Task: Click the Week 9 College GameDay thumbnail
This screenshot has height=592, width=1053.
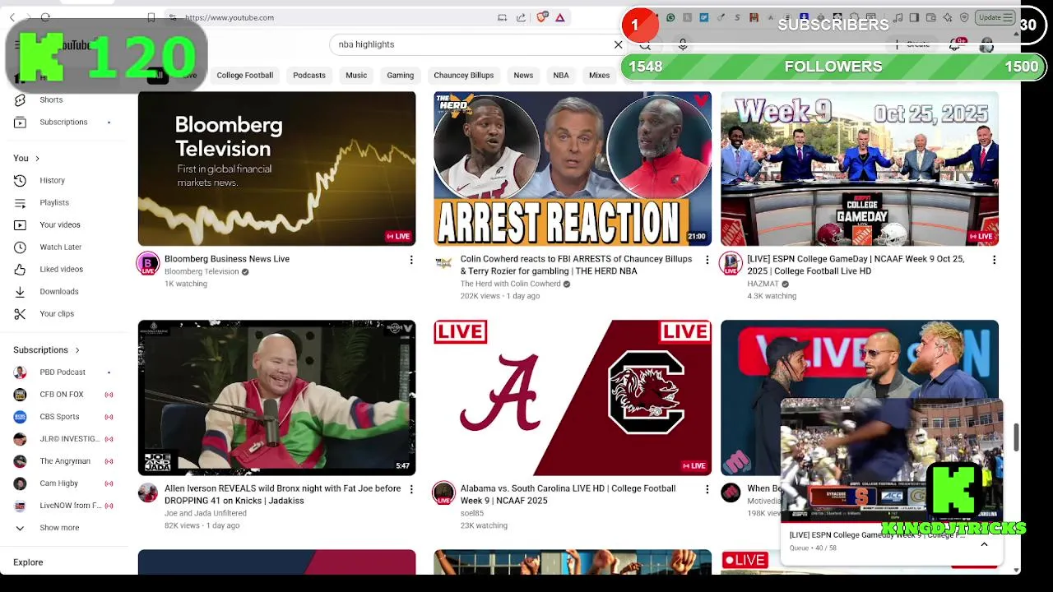Action: pyautogui.click(x=860, y=169)
